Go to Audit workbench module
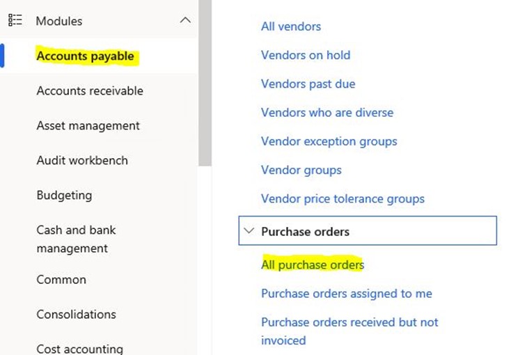This screenshot has width=511, height=355. click(x=82, y=160)
